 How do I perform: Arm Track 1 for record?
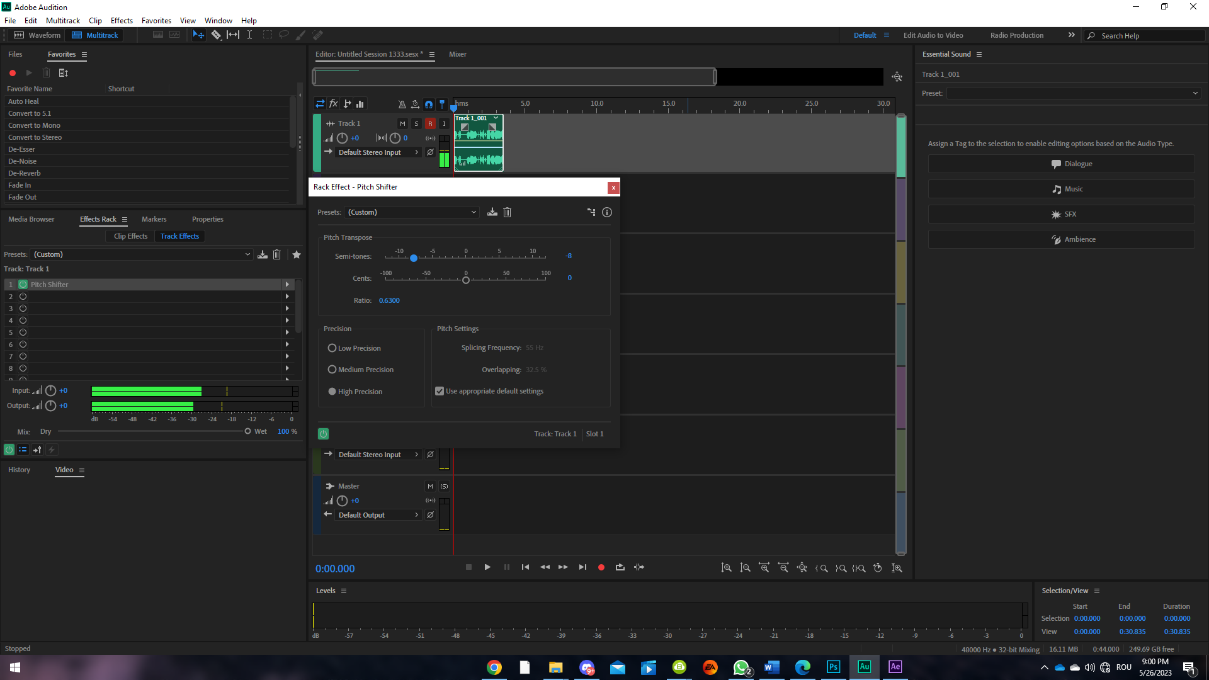(x=430, y=123)
